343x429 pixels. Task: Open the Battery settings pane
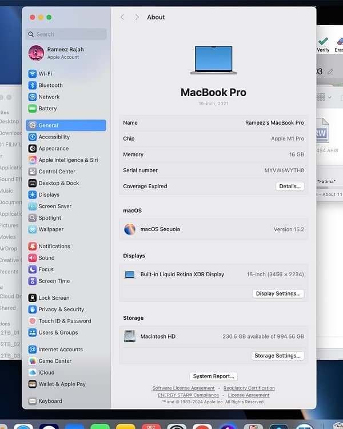[x=47, y=108]
